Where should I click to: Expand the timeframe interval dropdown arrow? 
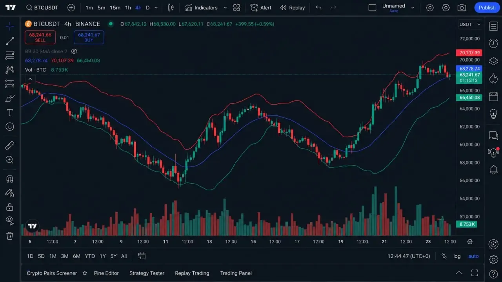pos(156,7)
